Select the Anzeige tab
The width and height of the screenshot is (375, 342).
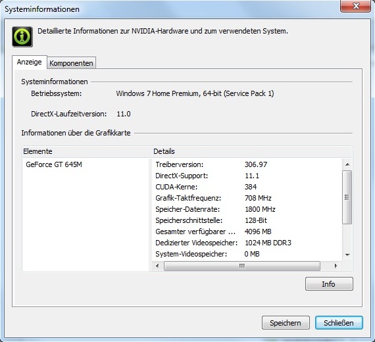(x=29, y=62)
